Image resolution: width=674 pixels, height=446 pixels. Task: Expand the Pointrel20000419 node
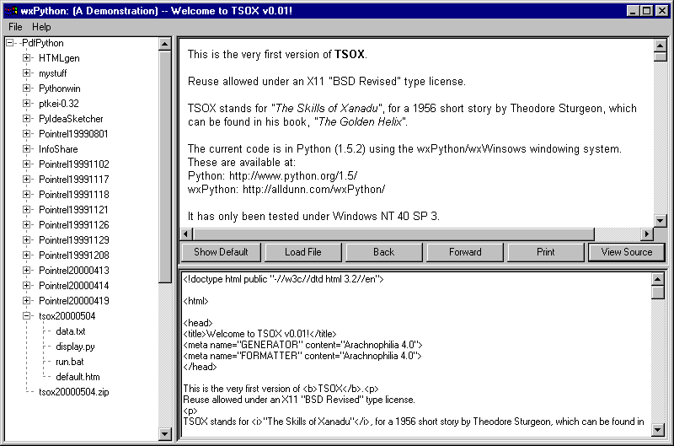[27, 300]
